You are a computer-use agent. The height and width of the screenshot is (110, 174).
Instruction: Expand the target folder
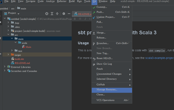[x=8, y=54]
